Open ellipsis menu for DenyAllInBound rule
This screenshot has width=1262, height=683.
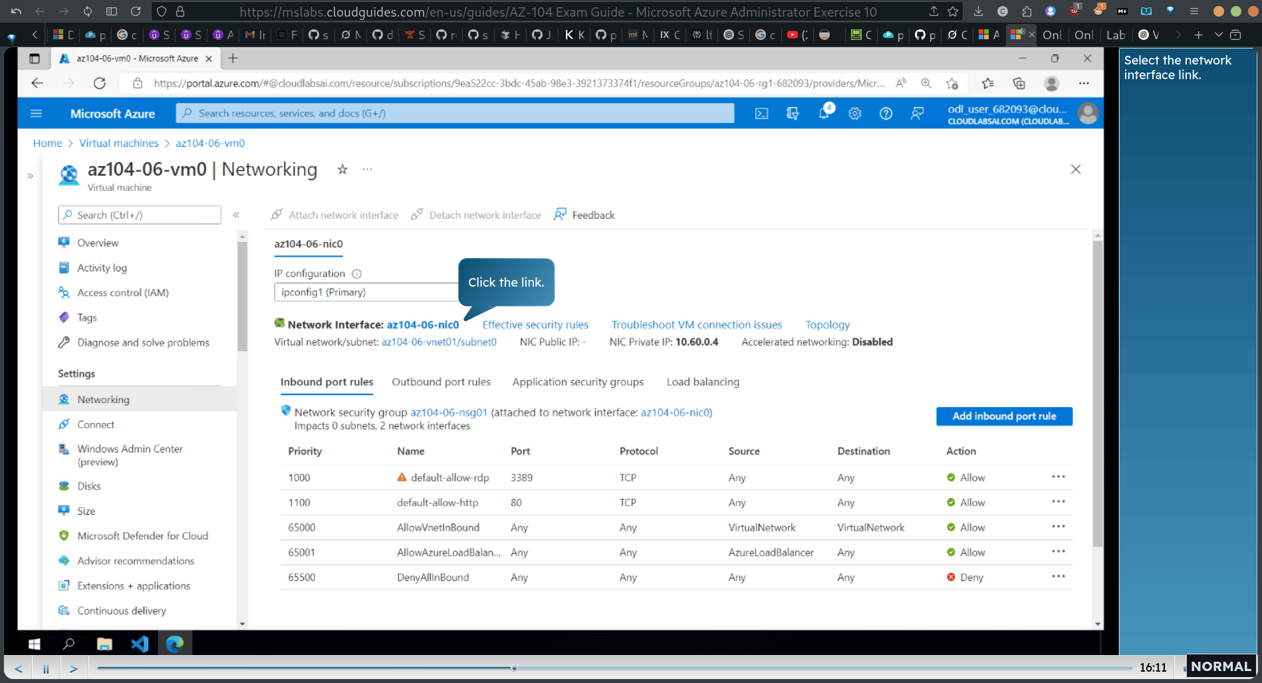pos(1059,577)
